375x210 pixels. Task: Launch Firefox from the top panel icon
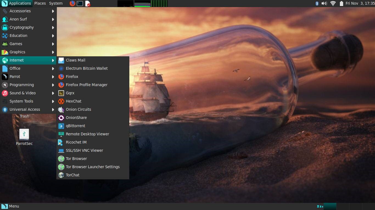pos(72,4)
